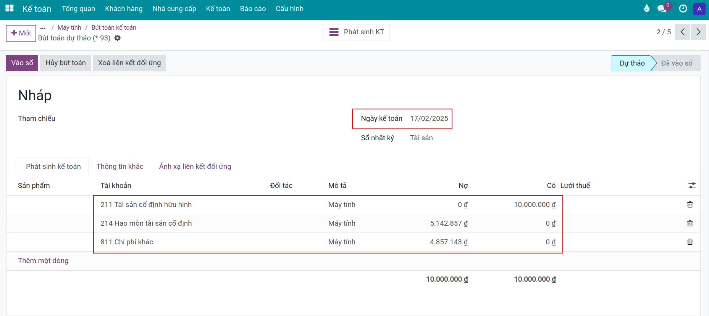Image resolution: width=709 pixels, height=316 pixels.
Task: Open the apps grid home menu
Action: click(10, 8)
